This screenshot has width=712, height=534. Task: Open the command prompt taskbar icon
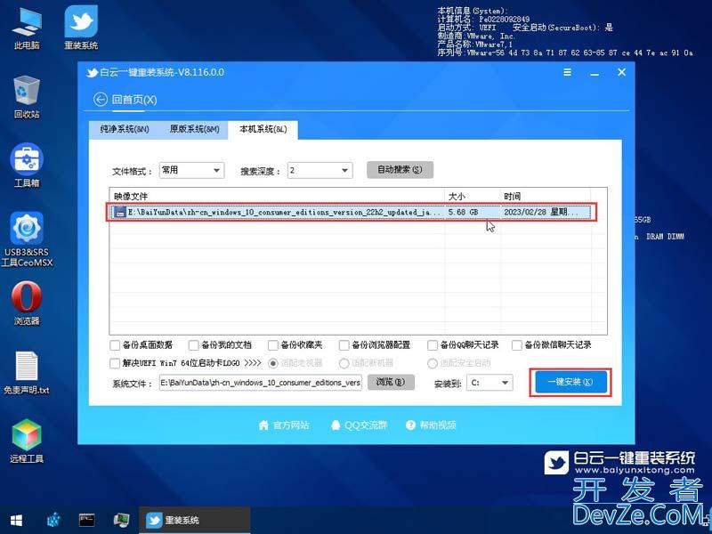click(86, 520)
